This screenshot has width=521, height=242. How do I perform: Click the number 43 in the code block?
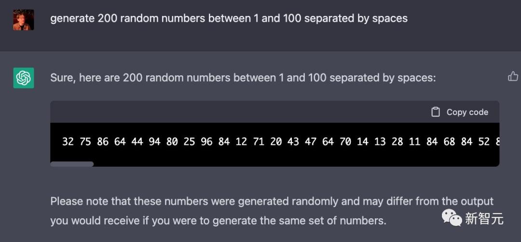pos(293,142)
